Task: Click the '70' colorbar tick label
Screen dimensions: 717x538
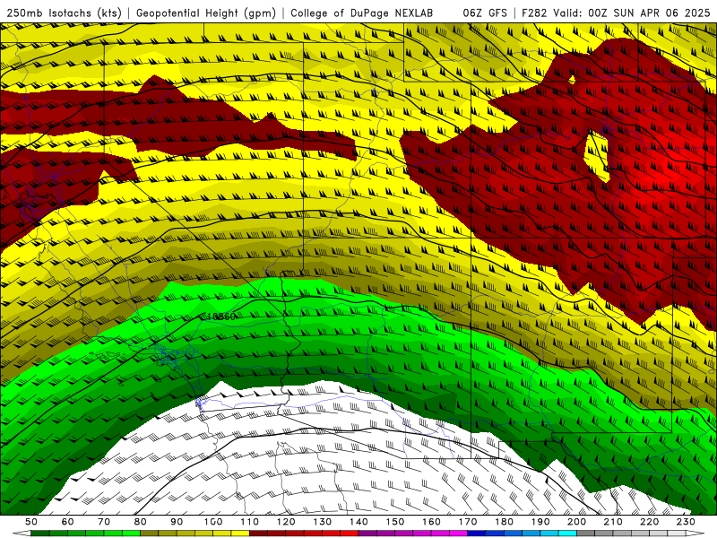Action: click(104, 522)
